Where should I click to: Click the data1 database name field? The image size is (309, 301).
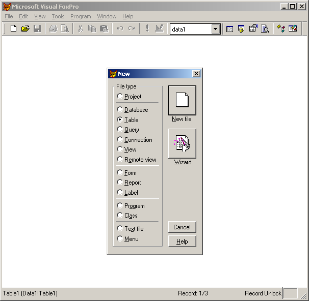pos(191,29)
